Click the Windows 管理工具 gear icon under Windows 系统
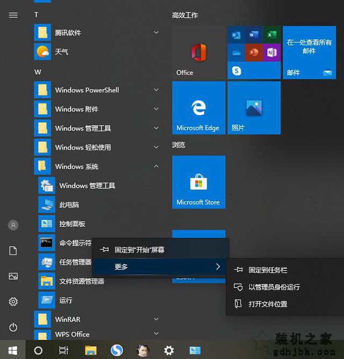The height and width of the screenshot is (359, 344). click(x=47, y=186)
